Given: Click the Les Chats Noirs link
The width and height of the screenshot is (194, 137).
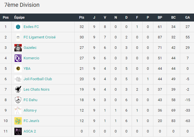Looking at the screenshot, I should click(x=36, y=90).
